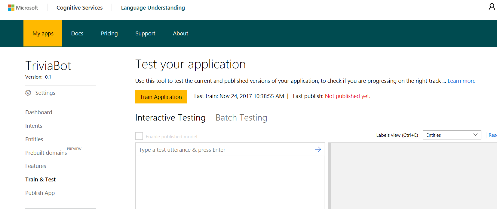Submit utterance with the arrow icon
The height and width of the screenshot is (209, 497).
tap(318, 150)
